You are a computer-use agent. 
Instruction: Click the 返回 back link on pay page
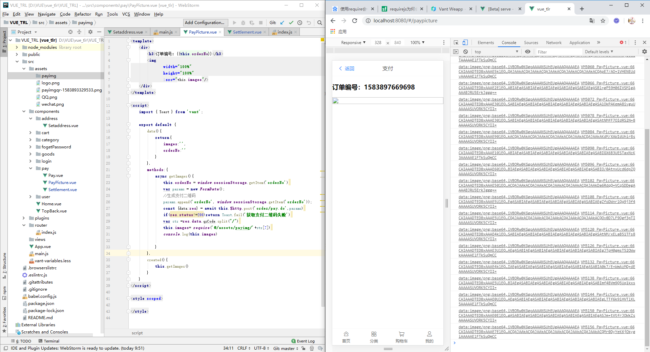(347, 68)
